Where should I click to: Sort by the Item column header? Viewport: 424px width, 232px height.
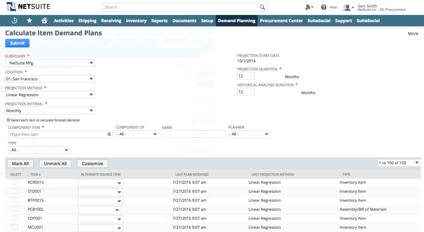pyautogui.click(x=36, y=174)
